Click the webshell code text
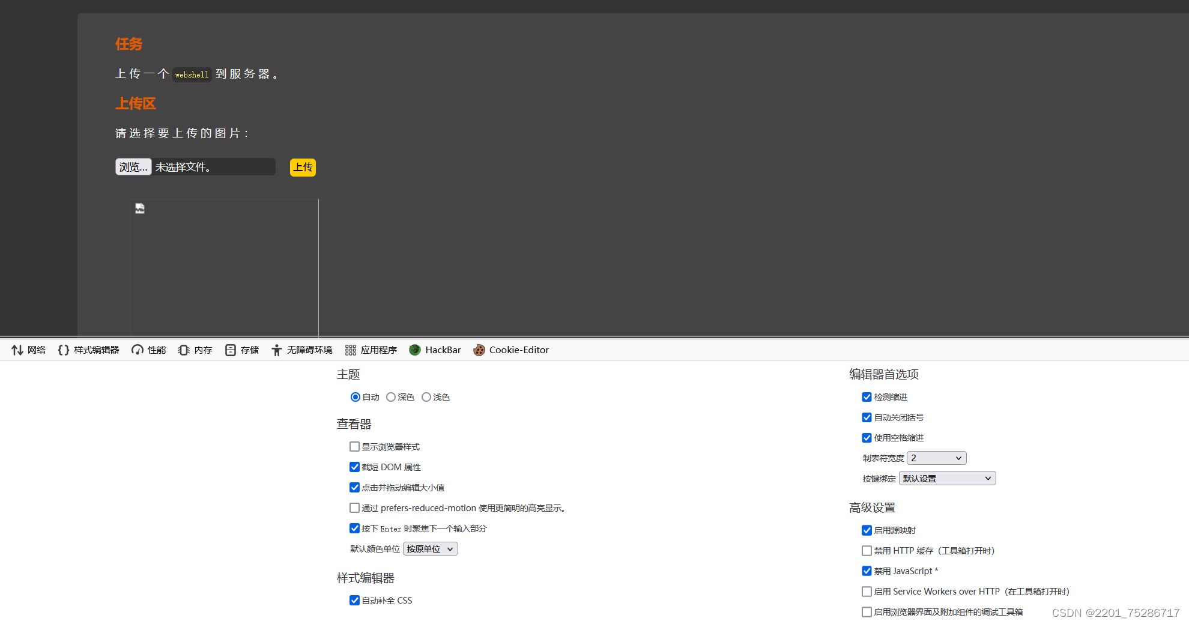1189x624 pixels. pos(192,75)
